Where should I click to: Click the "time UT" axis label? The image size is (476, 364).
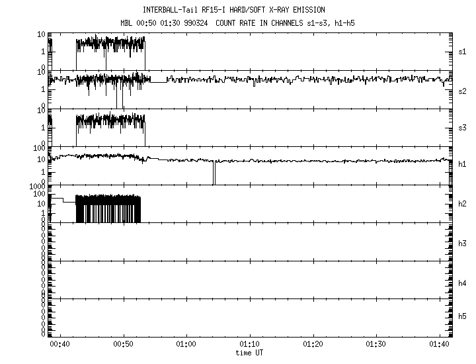pyautogui.click(x=250, y=353)
